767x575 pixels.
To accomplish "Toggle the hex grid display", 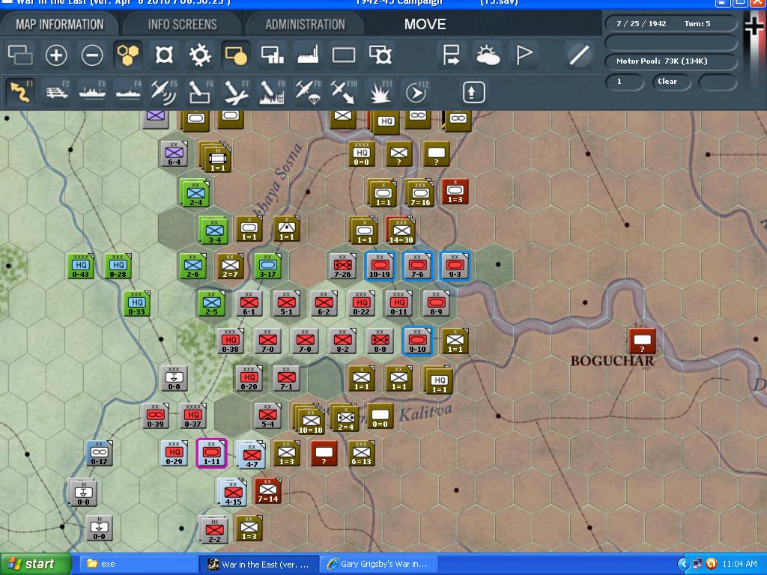I will point(128,54).
